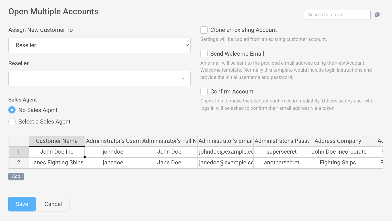This screenshot has height=221, width=392.
Task: Select row 1 header in the table
Action: tap(19, 152)
